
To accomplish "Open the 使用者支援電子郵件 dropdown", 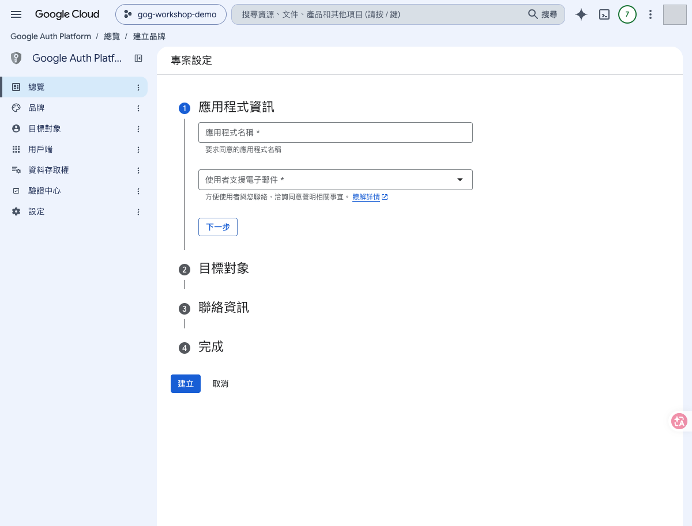I will (x=336, y=180).
